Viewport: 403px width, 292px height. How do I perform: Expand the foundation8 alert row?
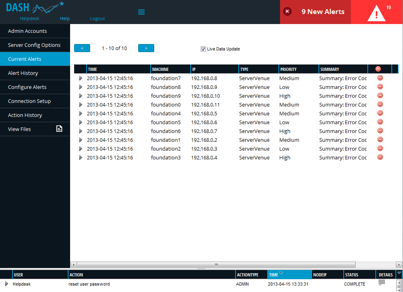tap(81, 87)
